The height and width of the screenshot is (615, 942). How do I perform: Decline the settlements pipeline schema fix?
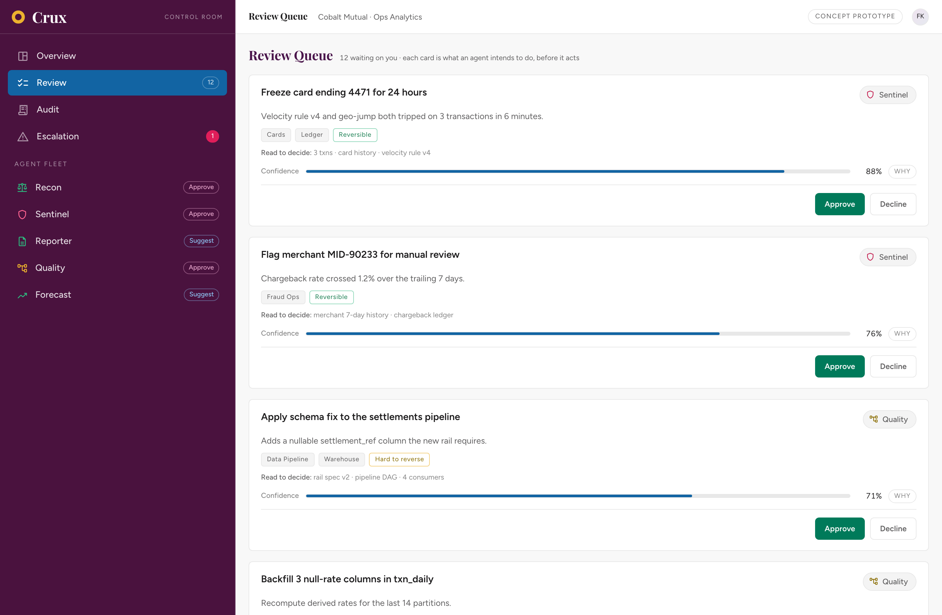pos(893,529)
